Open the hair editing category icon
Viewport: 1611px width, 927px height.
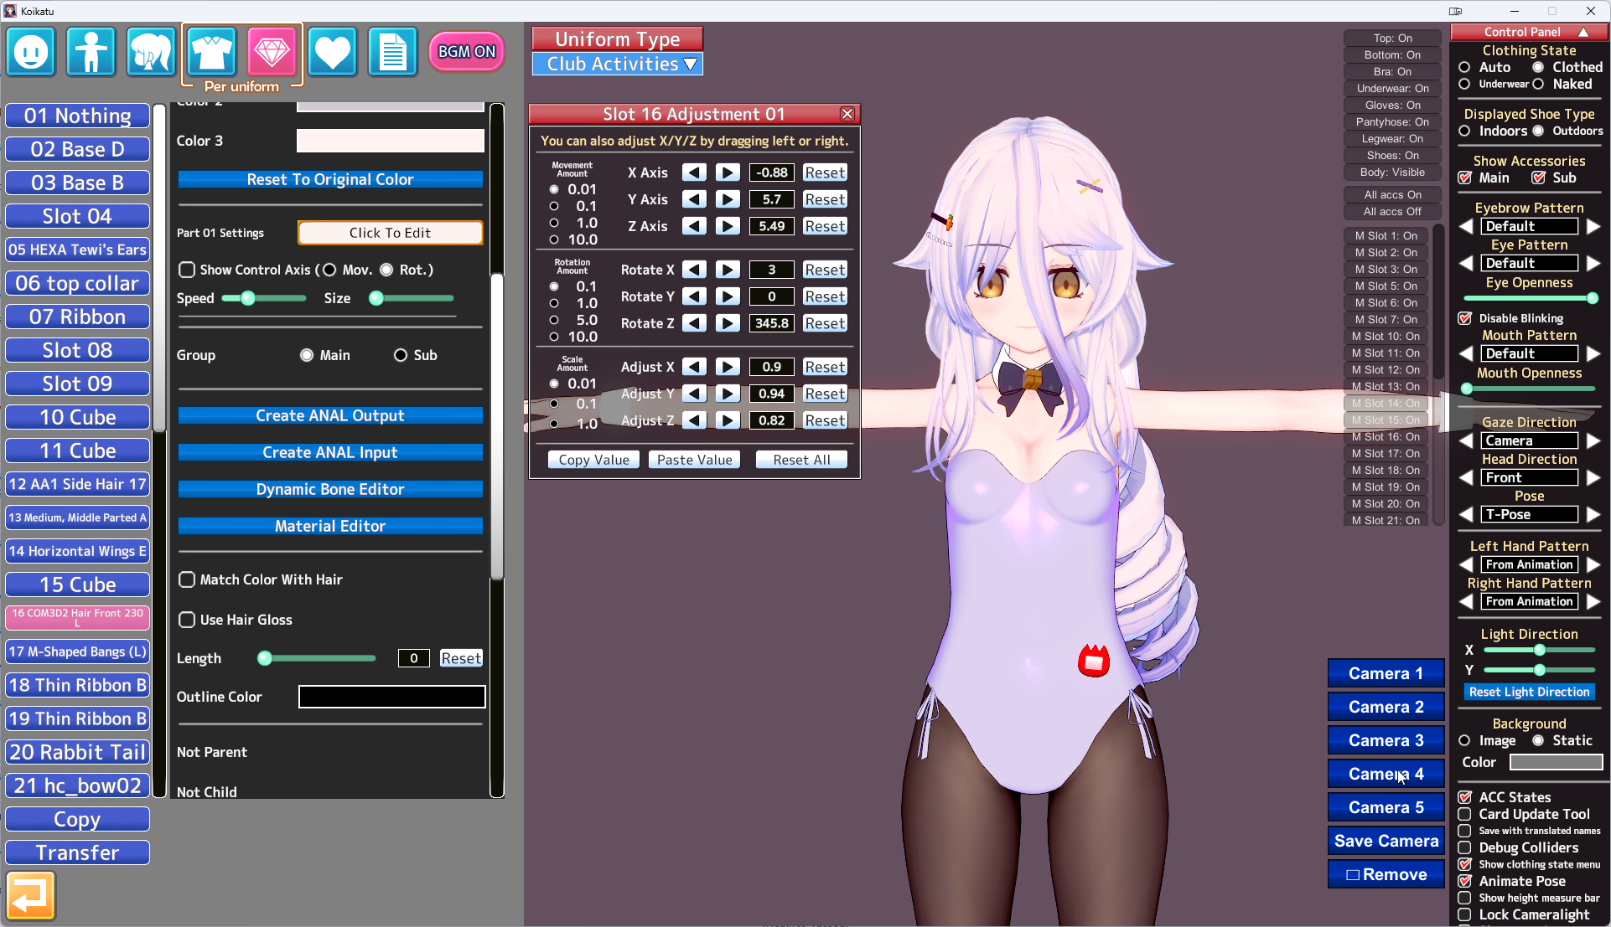coord(151,52)
